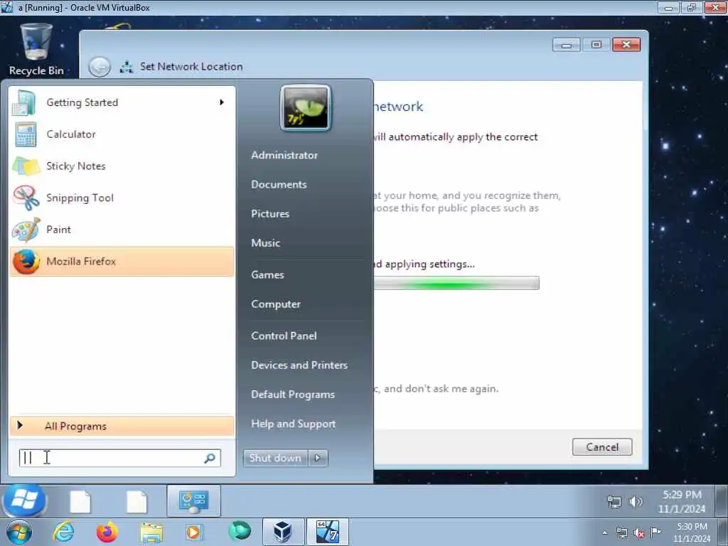The height and width of the screenshot is (546, 728).
Task: Click the network settings progress bar
Action: [x=457, y=283]
